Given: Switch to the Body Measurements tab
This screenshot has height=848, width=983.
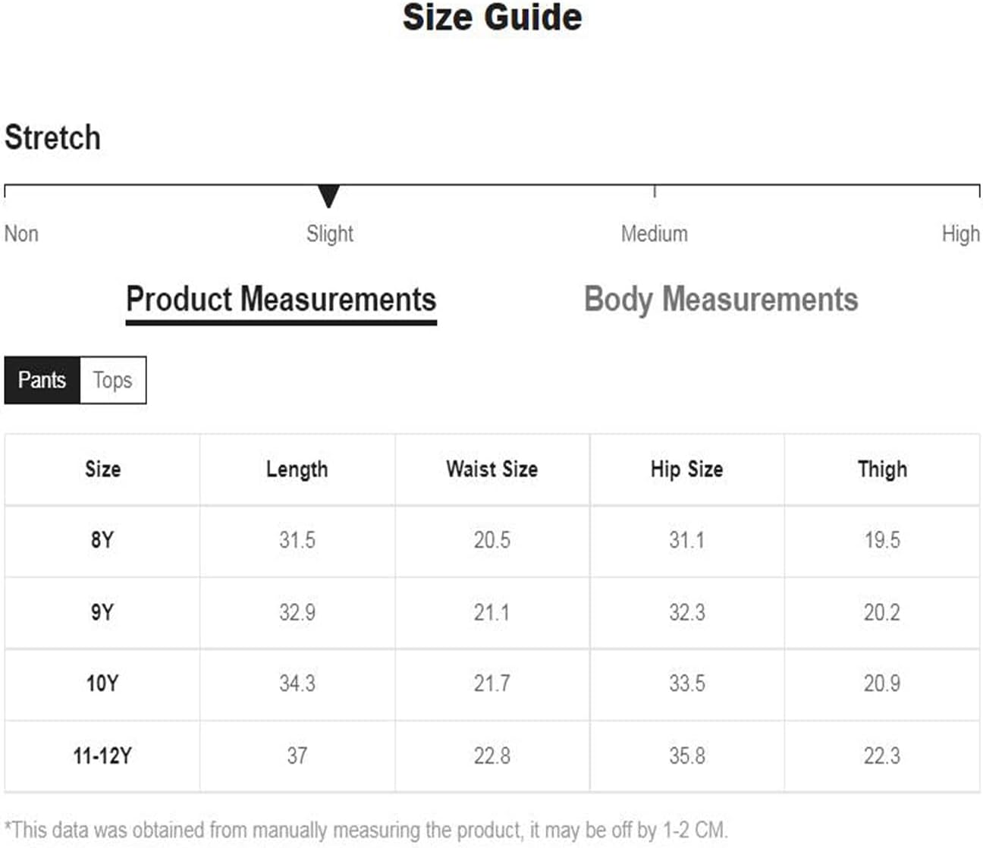Looking at the screenshot, I should click(x=721, y=300).
